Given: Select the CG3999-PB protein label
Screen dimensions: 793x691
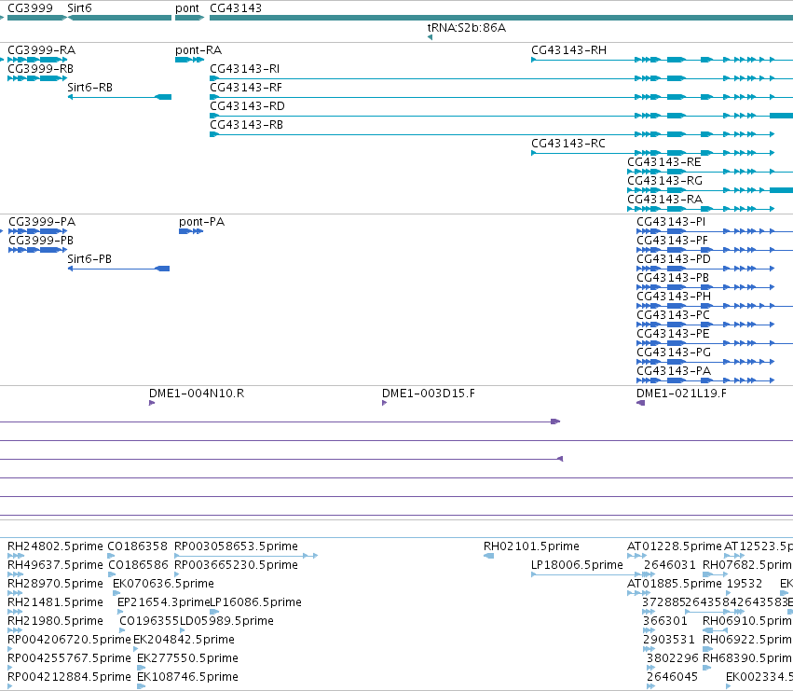Looking at the screenshot, I should pos(41,241).
